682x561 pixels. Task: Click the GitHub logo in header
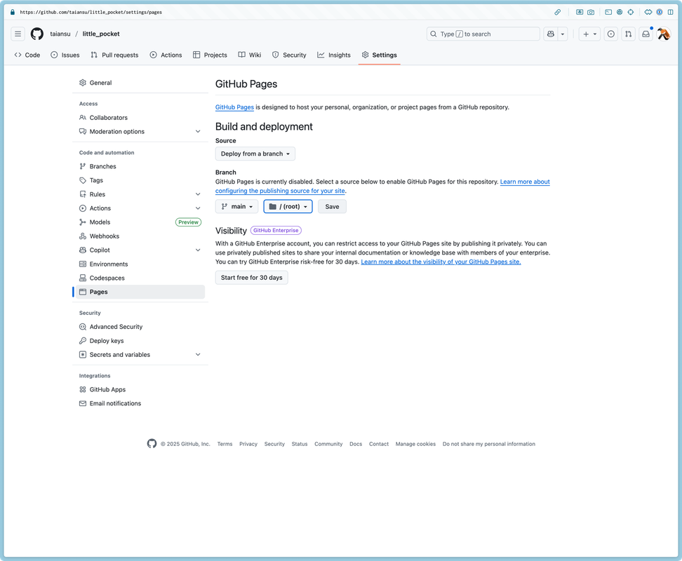click(x=37, y=34)
